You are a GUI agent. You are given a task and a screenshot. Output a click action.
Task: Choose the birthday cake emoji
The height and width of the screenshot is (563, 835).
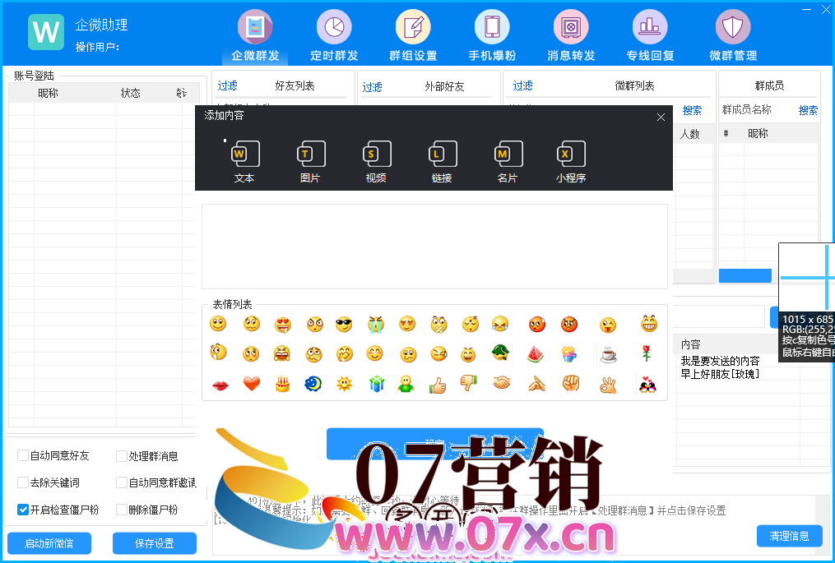click(x=282, y=384)
